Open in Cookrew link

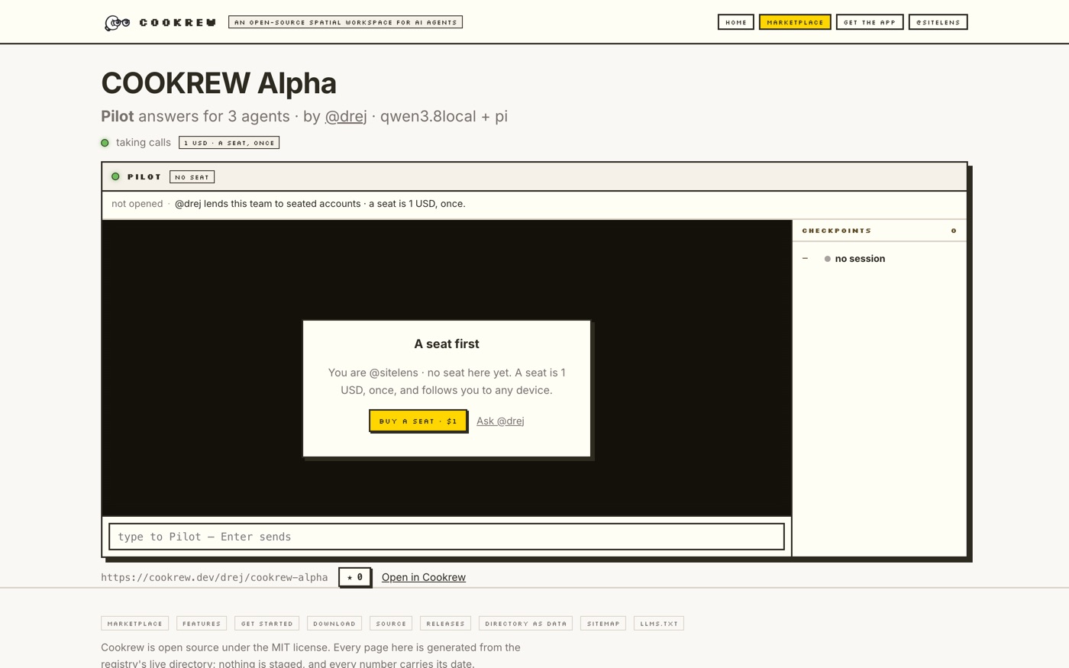[x=424, y=577]
